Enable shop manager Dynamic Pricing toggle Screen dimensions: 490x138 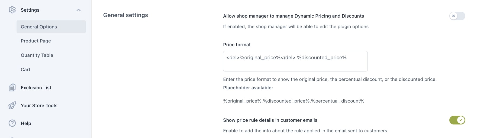[457, 16]
